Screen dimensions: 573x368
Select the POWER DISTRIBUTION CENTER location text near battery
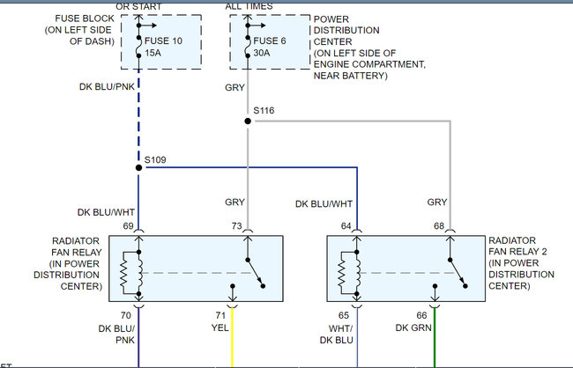(369, 48)
